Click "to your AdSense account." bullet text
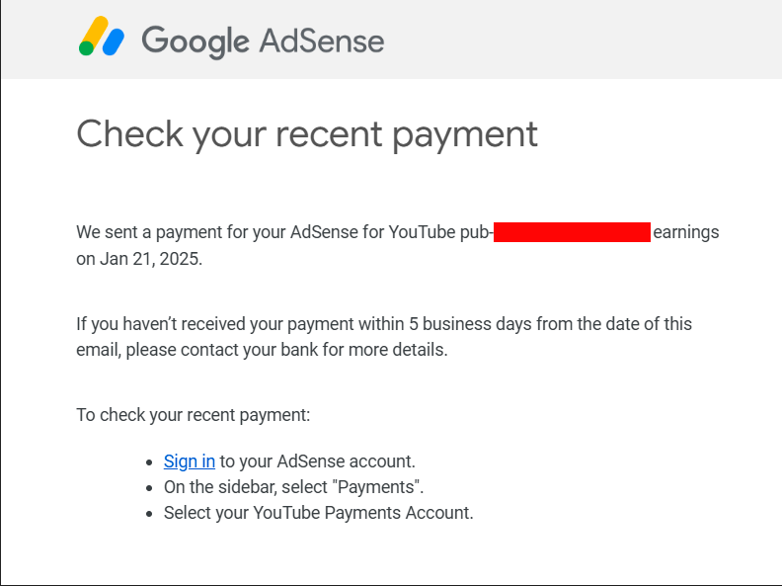Screen dimensions: 782x586 tap(317, 461)
